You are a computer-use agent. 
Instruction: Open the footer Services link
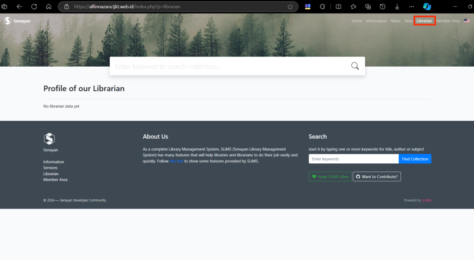pyautogui.click(x=50, y=168)
